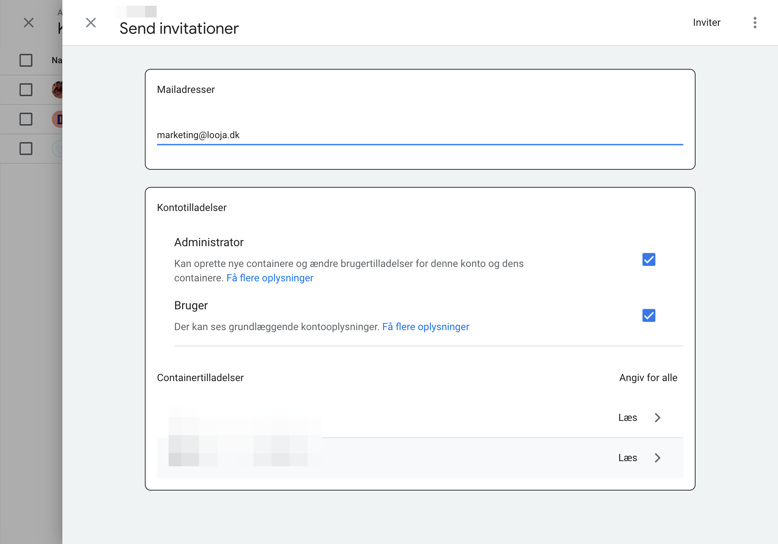Uncheck the Administrator permission checkbox
Image resolution: width=778 pixels, height=544 pixels.
pos(649,259)
